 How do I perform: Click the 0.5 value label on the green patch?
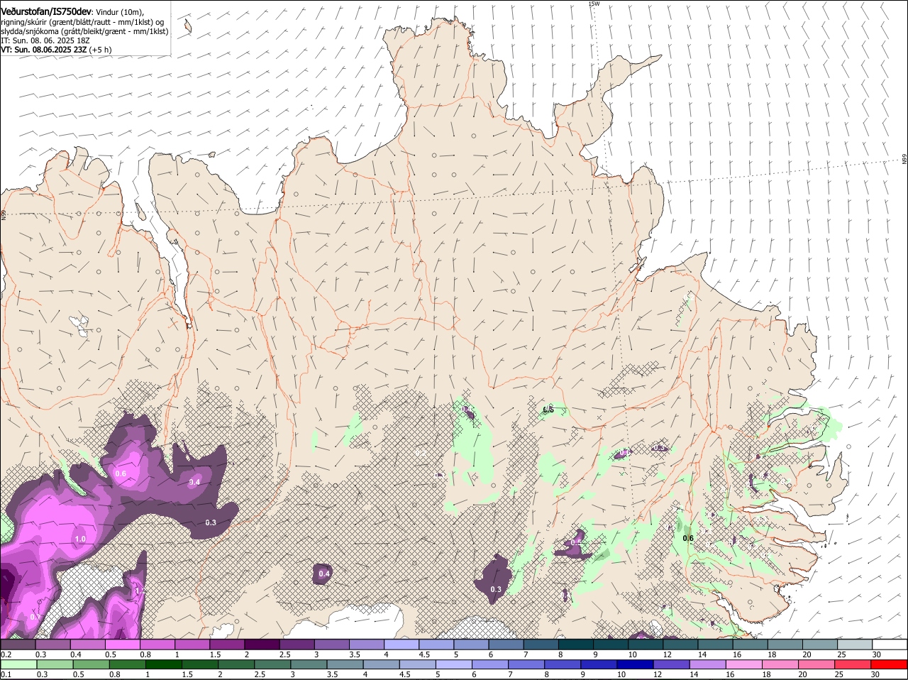click(548, 410)
